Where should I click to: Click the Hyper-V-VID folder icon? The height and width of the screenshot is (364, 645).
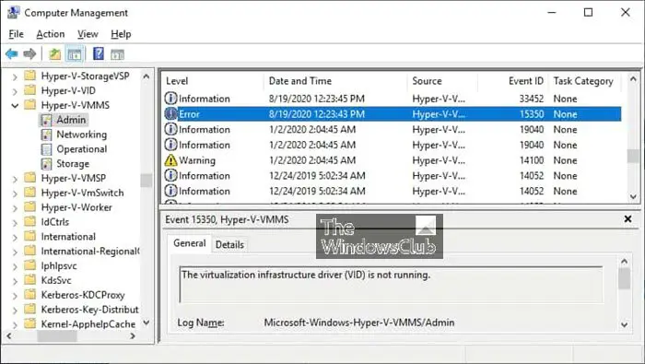pyautogui.click(x=30, y=90)
